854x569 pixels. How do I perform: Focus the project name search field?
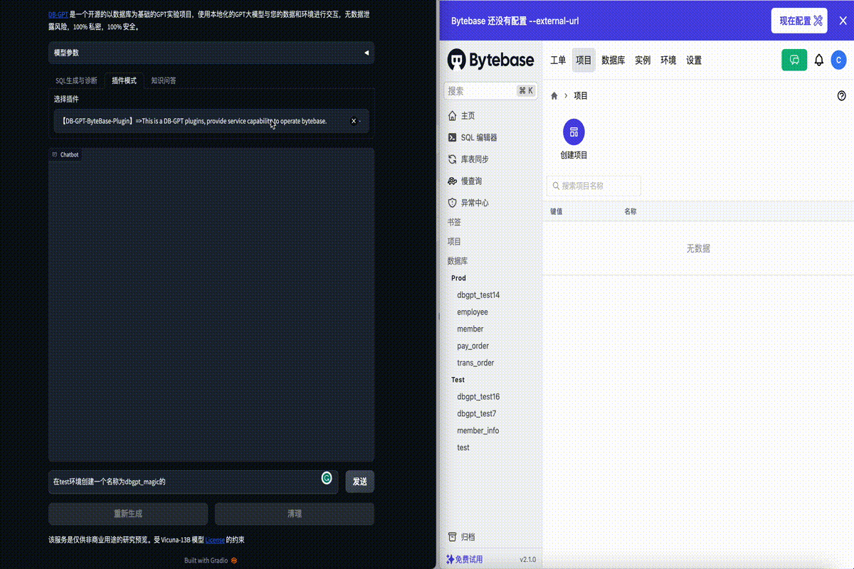594,186
